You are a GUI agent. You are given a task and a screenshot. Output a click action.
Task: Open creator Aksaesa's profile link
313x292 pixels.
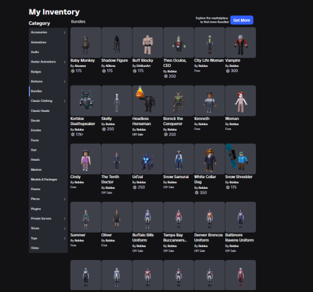(80, 66)
